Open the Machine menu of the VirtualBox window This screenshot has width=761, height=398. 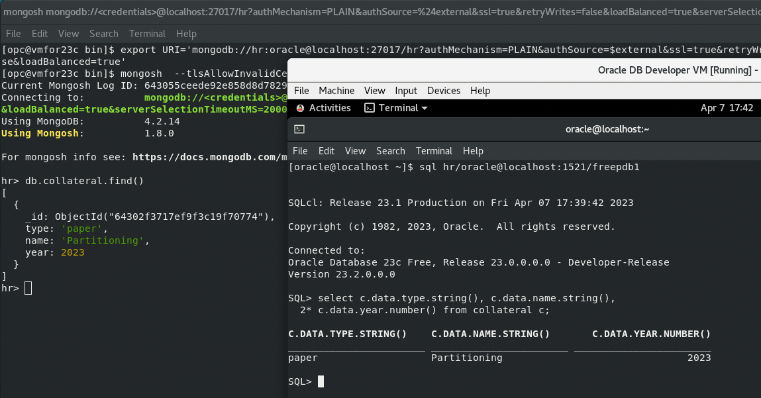tap(336, 91)
